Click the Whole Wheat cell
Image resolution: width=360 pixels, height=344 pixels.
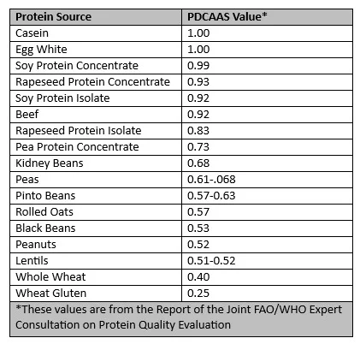(96, 277)
